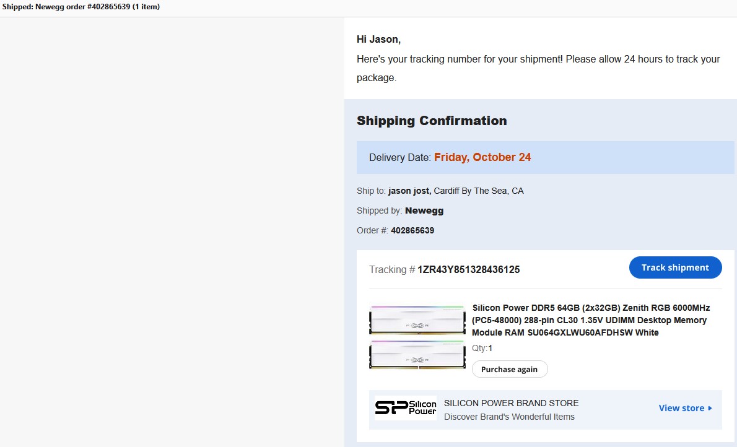Click the arrow beside View store
Screen dimensions: 737x447
tap(710, 408)
